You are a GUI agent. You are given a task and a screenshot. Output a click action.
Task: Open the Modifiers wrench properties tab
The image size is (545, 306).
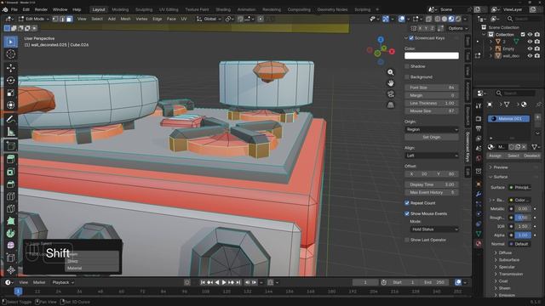[x=479, y=195]
